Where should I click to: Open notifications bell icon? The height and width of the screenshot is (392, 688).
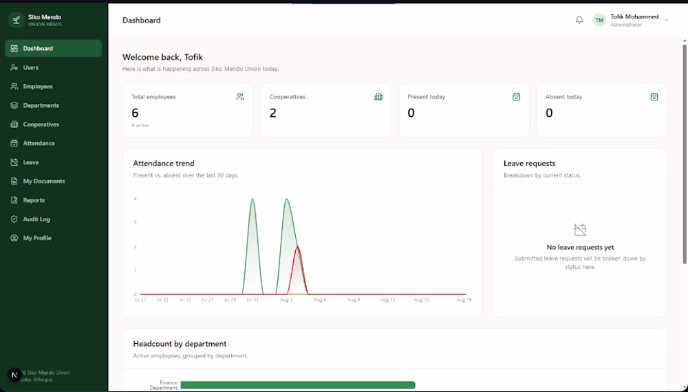(579, 20)
